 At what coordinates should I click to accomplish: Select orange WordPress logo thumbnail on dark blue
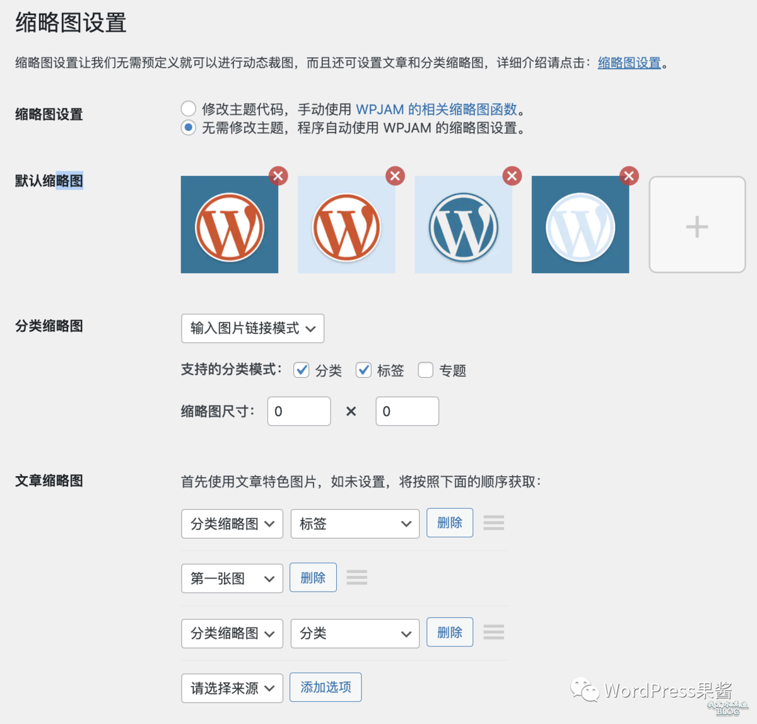coord(230,225)
